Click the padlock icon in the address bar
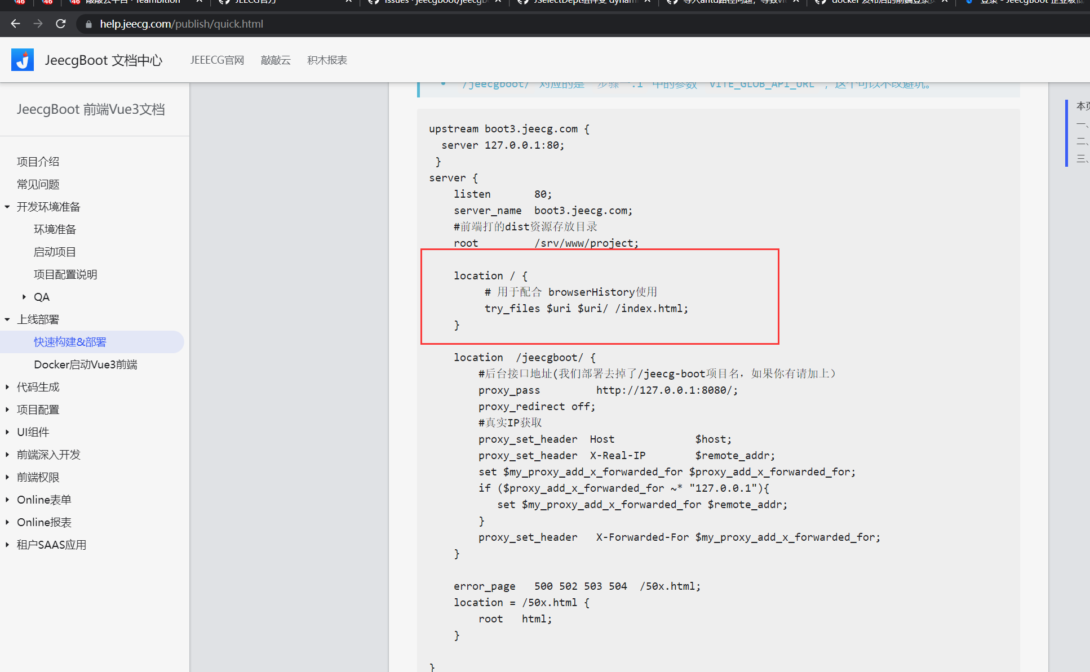Viewport: 1090px width, 672px height. coord(88,24)
